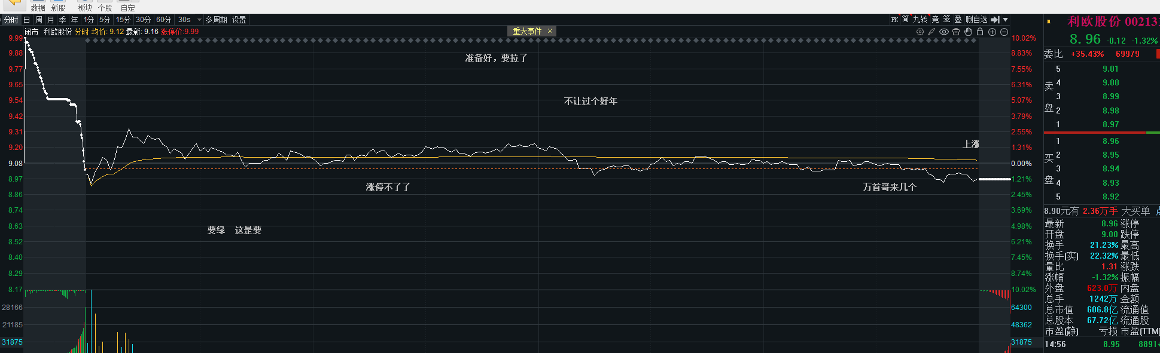Open dropdown arrow next to panel collapse icon
This screenshot has height=353, width=1160.
coord(1005,20)
